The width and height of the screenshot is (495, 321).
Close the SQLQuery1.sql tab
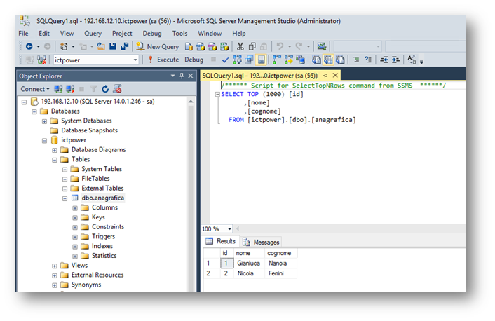coord(335,76)
